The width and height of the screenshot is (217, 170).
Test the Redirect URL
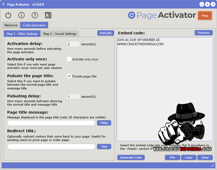tap(104, 146)
